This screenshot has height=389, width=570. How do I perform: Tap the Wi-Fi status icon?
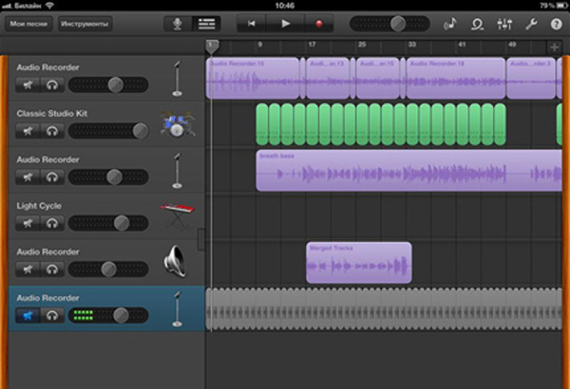point(49,6)
